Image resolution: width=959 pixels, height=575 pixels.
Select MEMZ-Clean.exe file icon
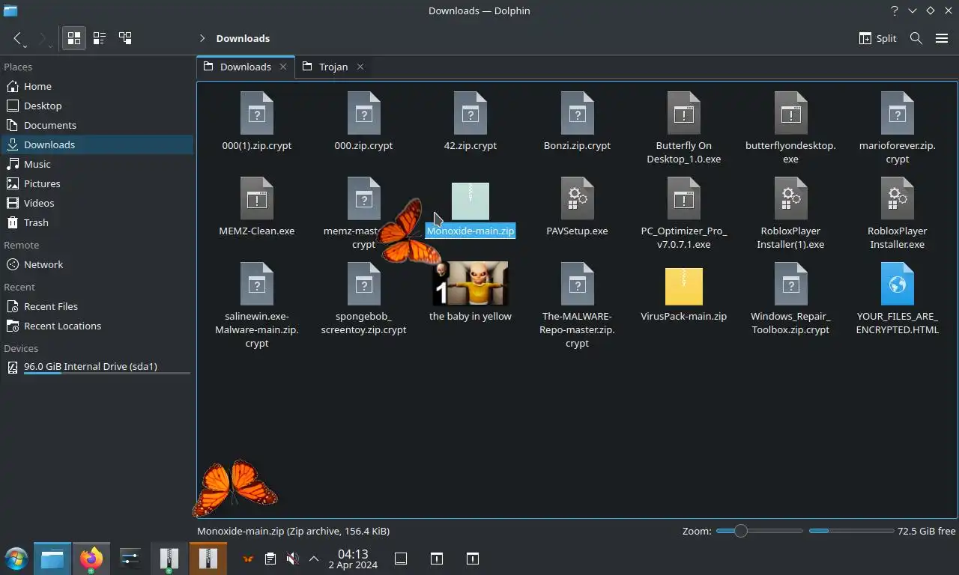[x=257, y=198]
